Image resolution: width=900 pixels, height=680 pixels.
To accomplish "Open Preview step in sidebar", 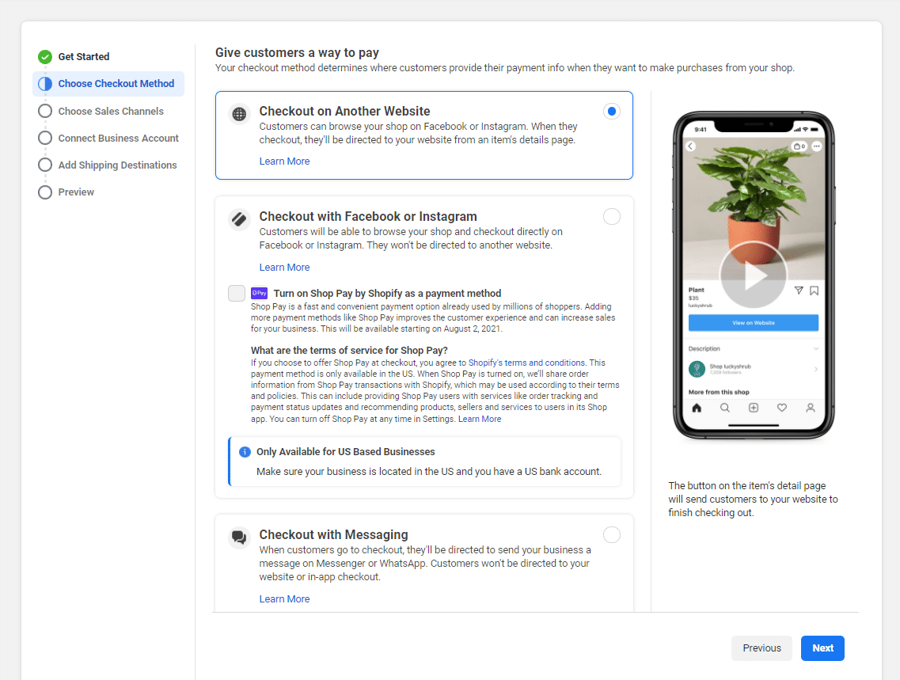I will tap(76, 192).
